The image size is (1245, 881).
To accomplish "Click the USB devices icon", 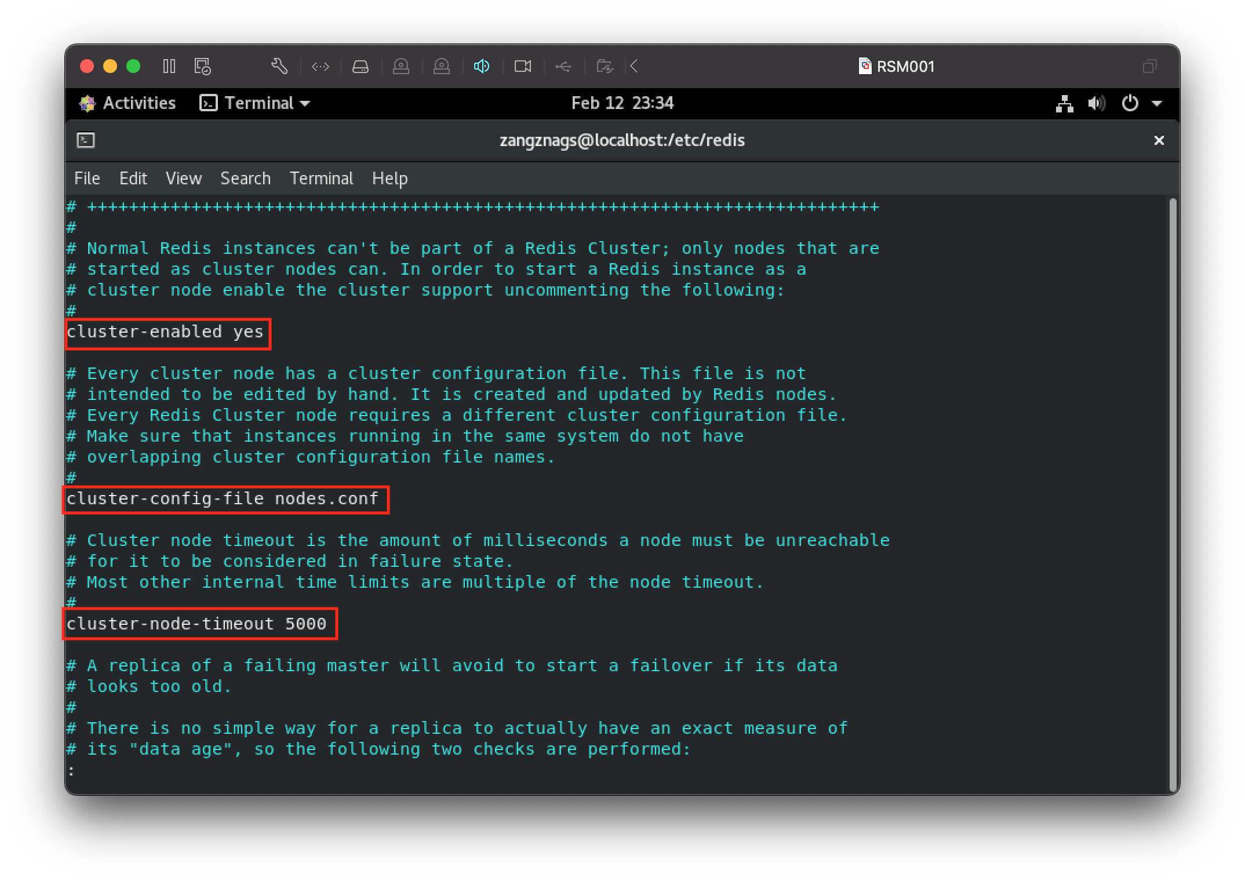I will coord(563,67).
